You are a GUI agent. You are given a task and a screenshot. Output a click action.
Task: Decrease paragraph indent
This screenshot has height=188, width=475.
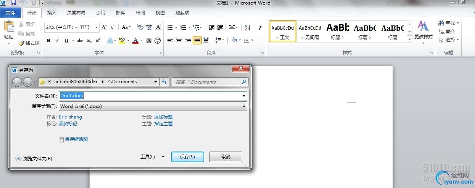[211, 27]
